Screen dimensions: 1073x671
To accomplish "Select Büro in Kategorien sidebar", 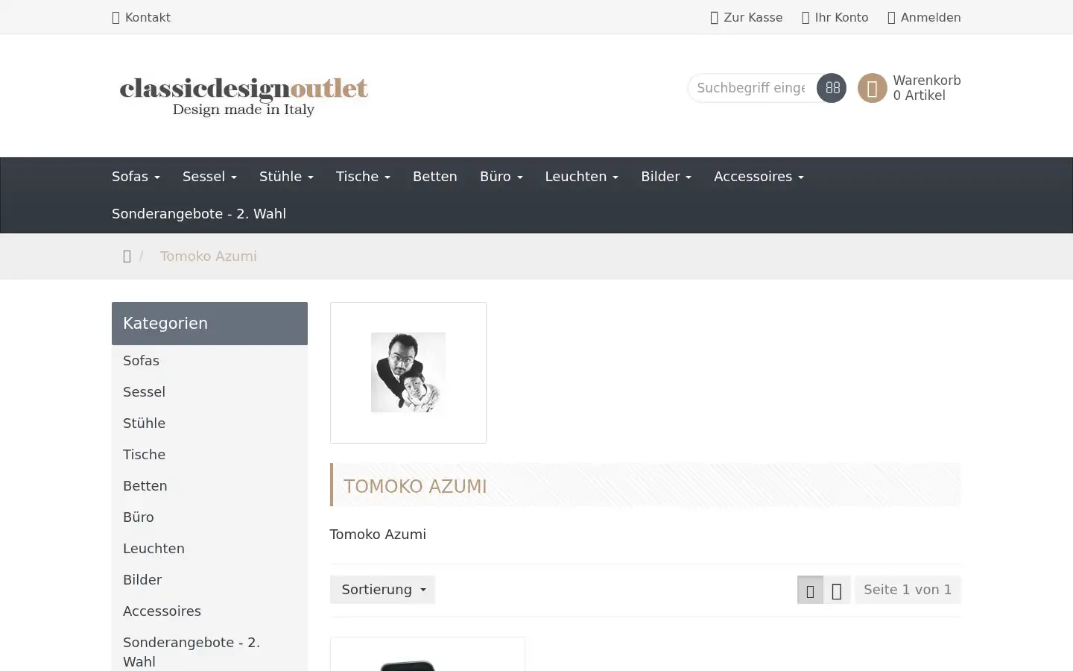I will pyautogui.click(x=209, y=517).
